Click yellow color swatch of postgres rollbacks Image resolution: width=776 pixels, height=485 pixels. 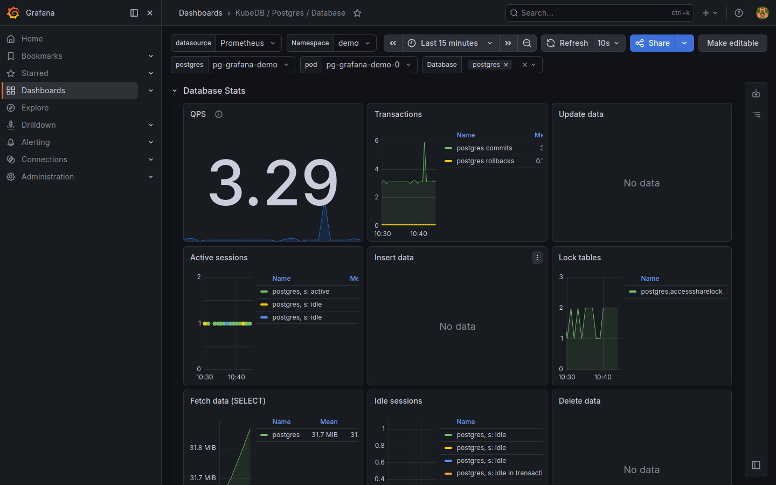[448, 161]
